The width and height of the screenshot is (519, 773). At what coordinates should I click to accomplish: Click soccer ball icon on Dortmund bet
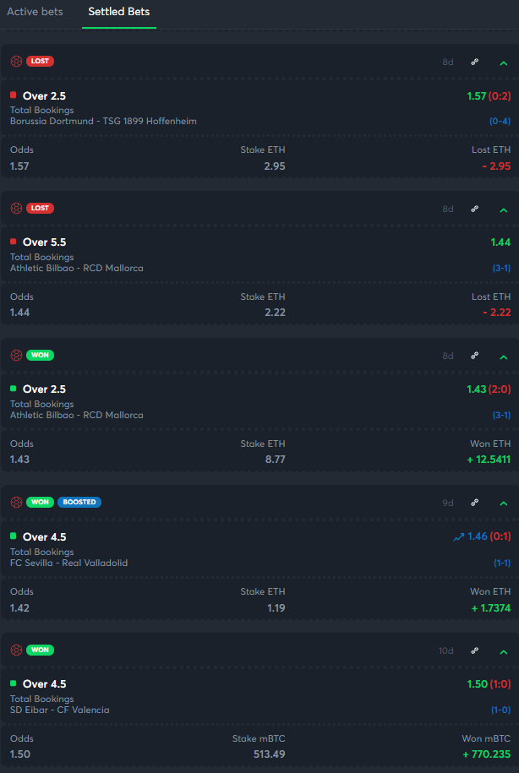[16, 61]
